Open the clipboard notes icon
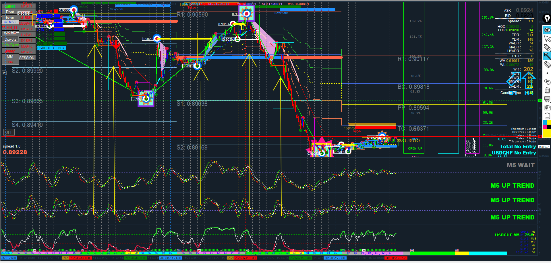551x263 pixels. (547, 116)
